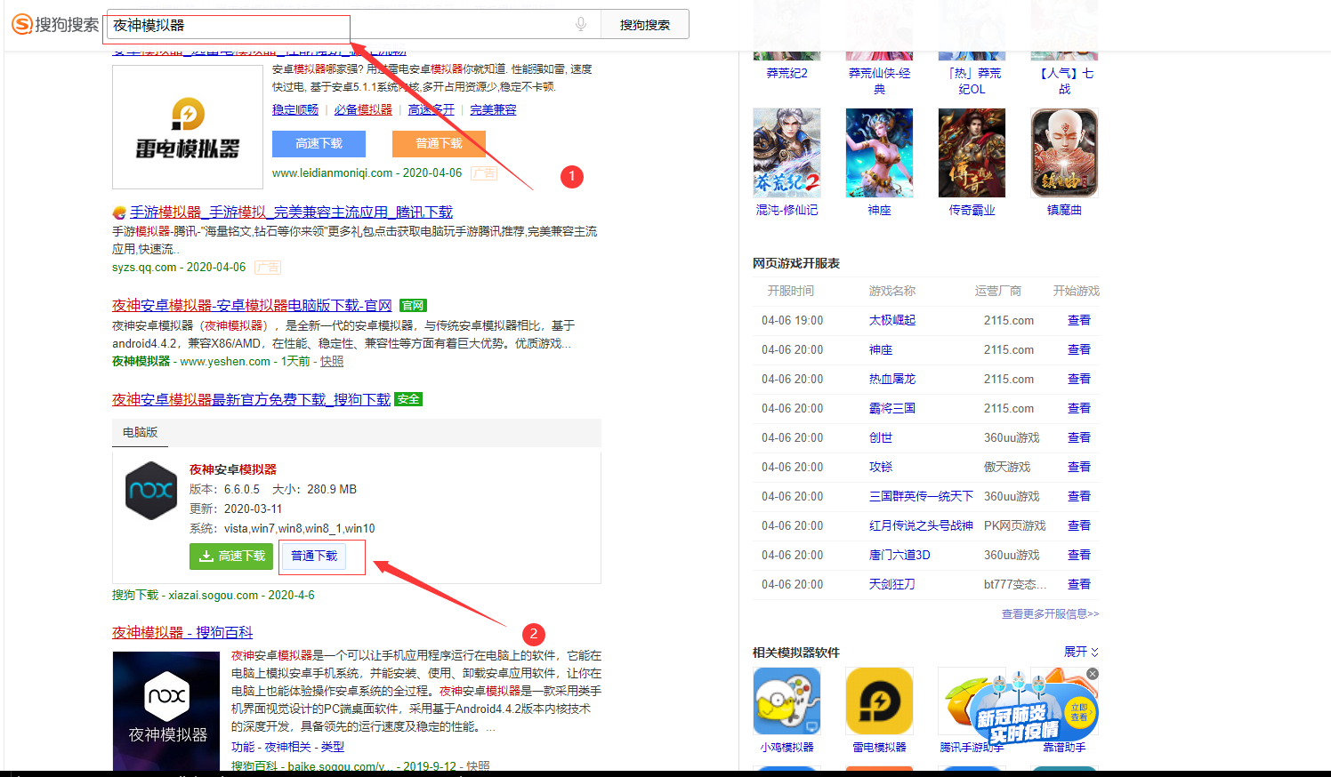This screenshot has width=1331, height=777.
Task: Click 查看 in the 太极崛起 row
Action: pos(1079,320)
